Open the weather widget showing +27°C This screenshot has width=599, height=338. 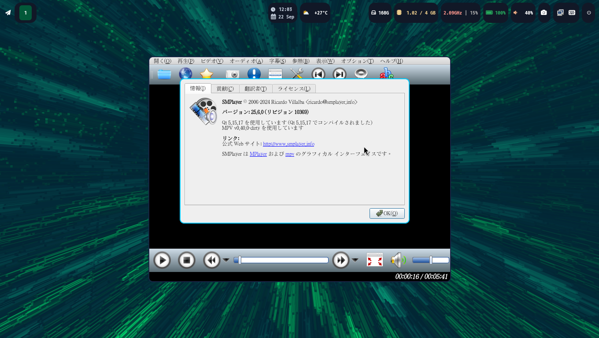[315, 13]
